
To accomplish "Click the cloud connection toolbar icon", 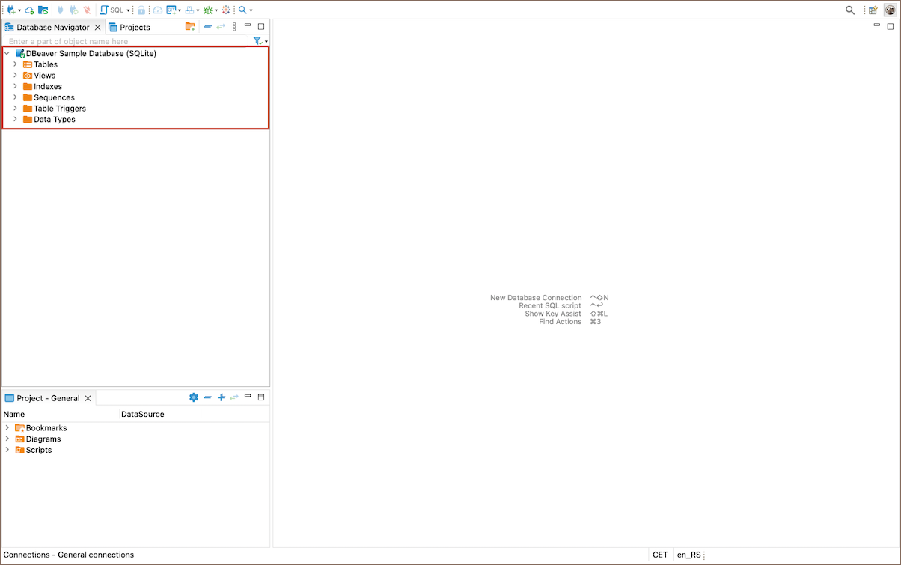I will [29, 10].
